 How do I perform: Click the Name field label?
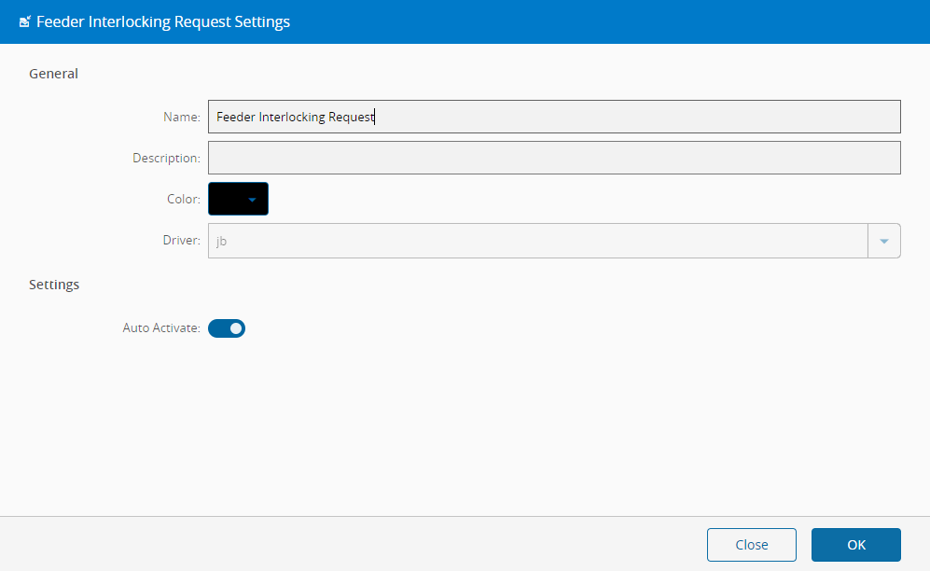181,118
